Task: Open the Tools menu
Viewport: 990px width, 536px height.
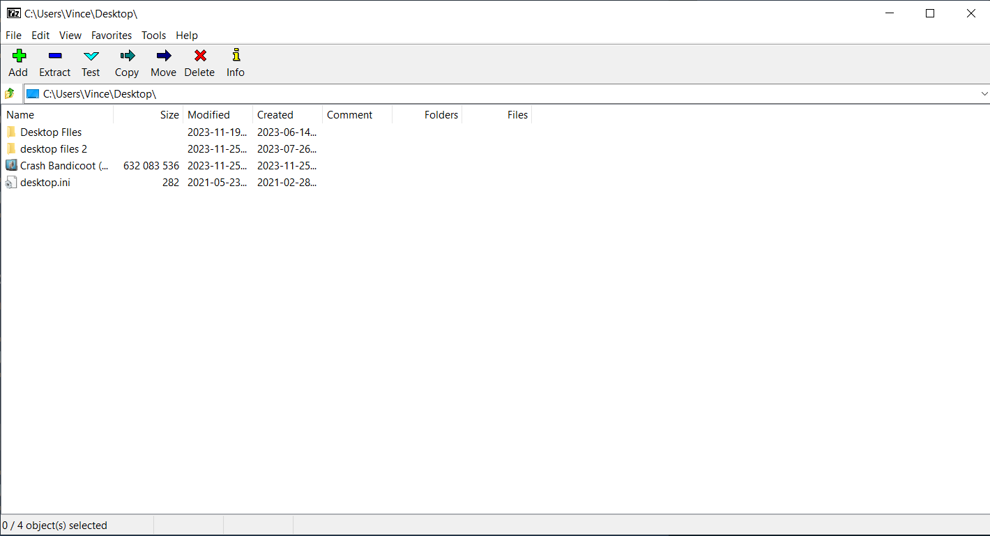Action: (x=153, y=35)
